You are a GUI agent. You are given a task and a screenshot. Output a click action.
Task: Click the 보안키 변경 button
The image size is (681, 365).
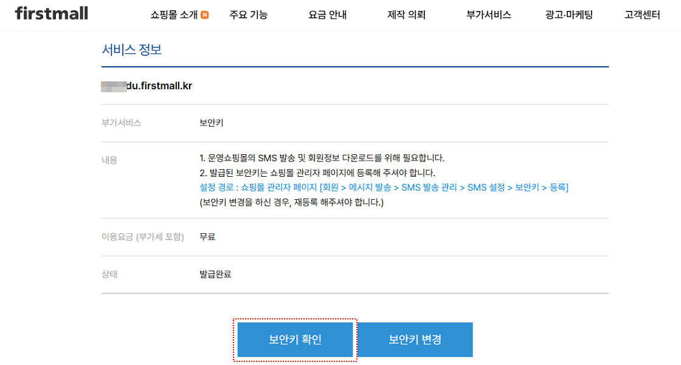click(415, 339)
